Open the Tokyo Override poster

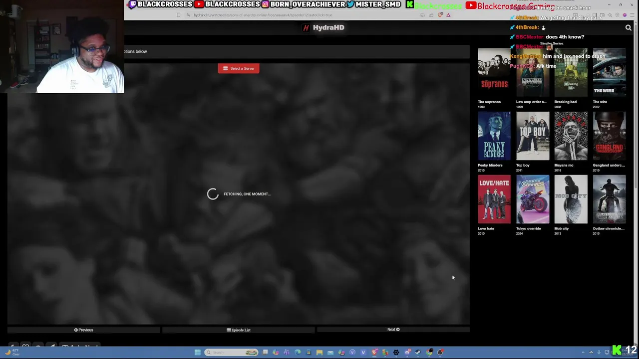click(x=533, y=199)
